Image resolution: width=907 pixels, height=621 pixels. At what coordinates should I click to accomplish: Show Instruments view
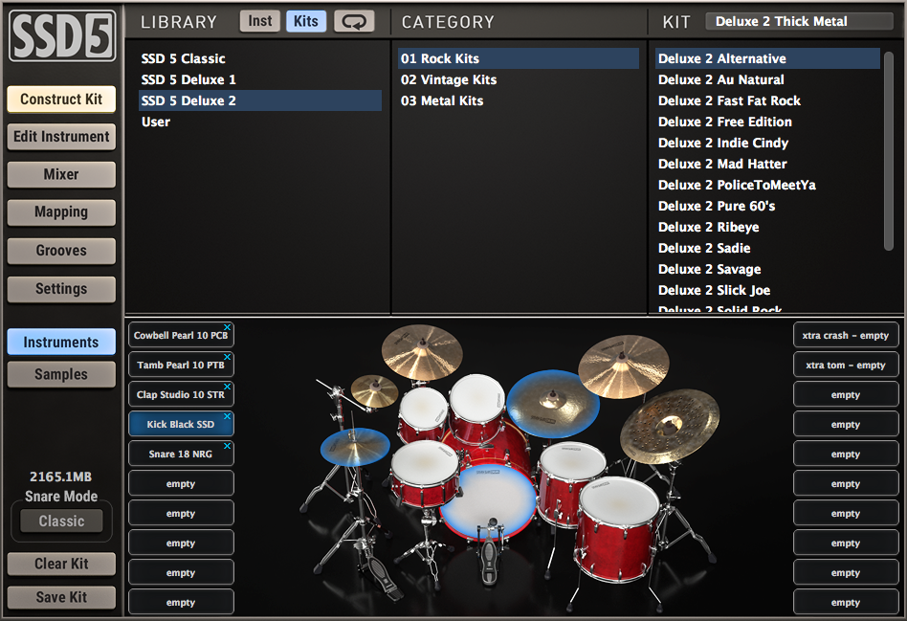61,342
